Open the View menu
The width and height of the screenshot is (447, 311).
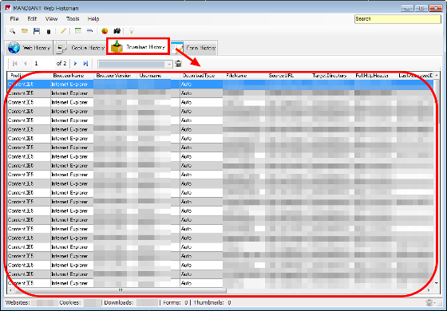(x=51, y=19)
